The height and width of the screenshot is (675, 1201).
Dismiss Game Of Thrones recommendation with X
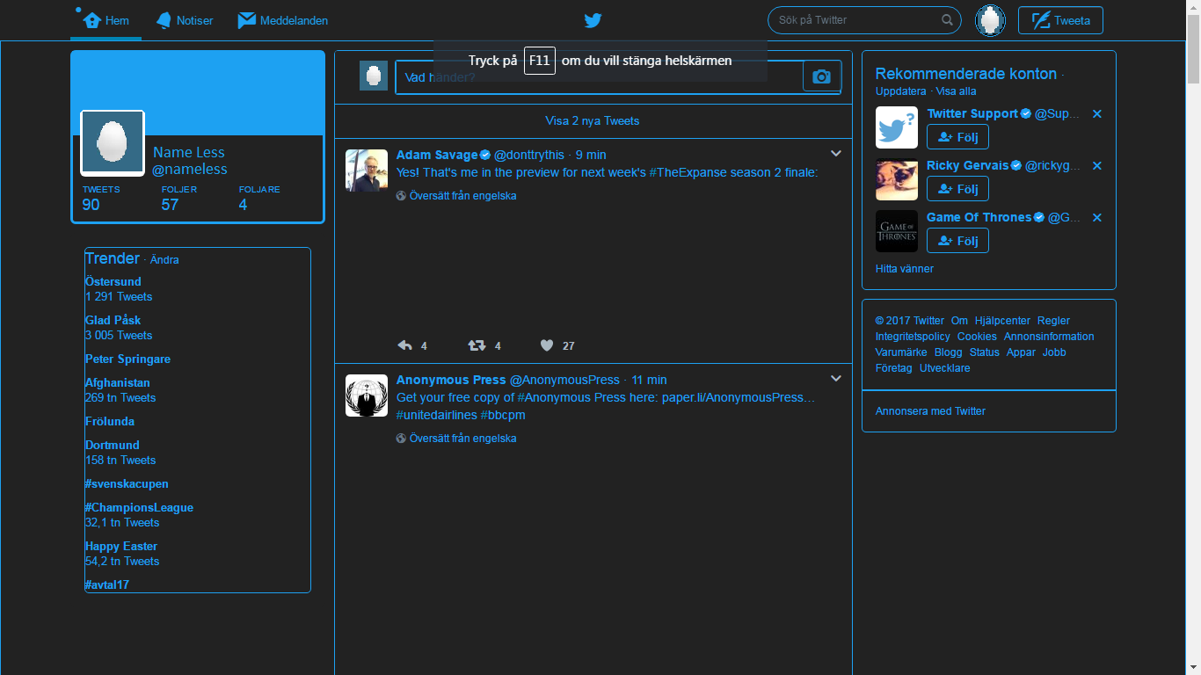(1096, 218)
